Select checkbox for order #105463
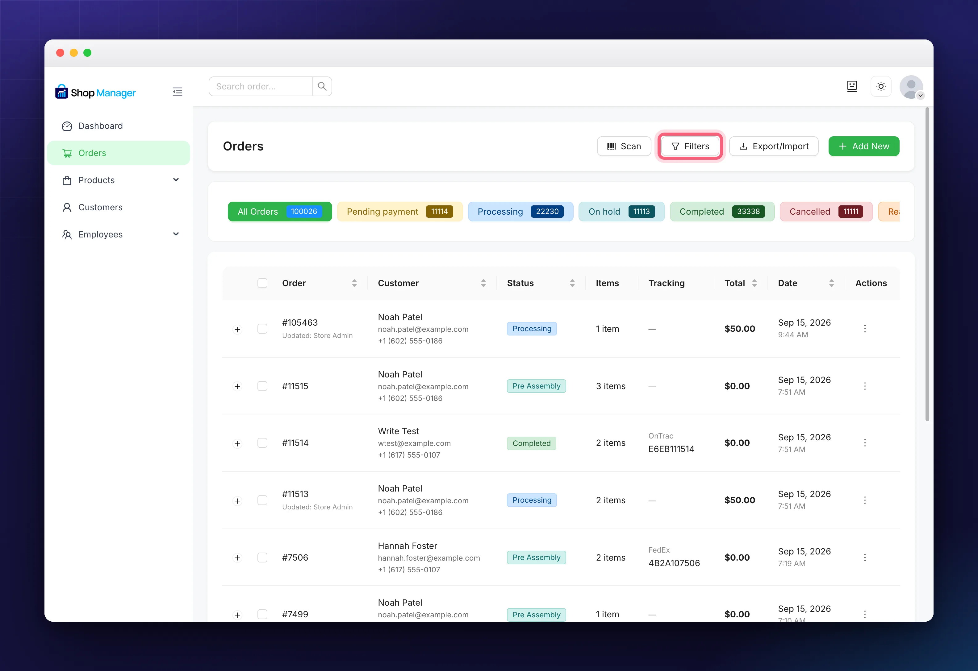Viewport: 978px width, 671px height. coord(262,329)
